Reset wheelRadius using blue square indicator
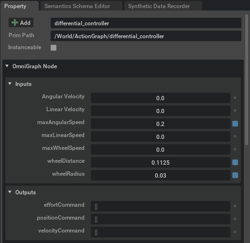The image size is (250, 243). [235, 175]
